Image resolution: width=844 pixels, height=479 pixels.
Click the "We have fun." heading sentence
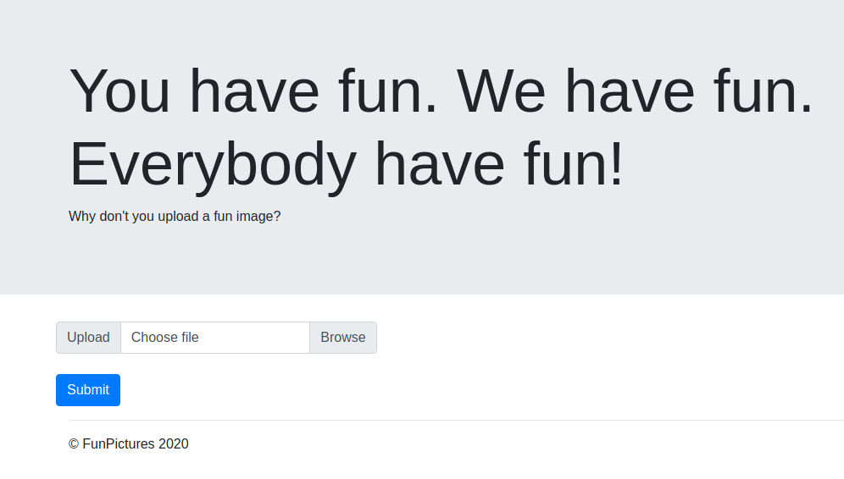[635, 91]
